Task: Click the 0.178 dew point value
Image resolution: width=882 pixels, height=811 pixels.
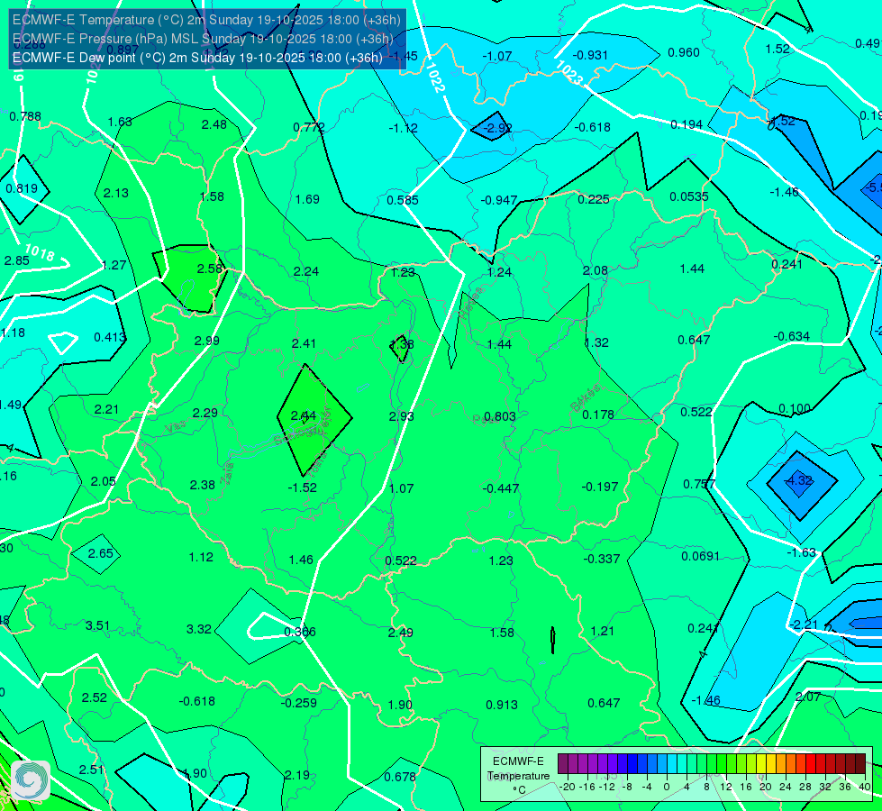Action: click(598, 415)
